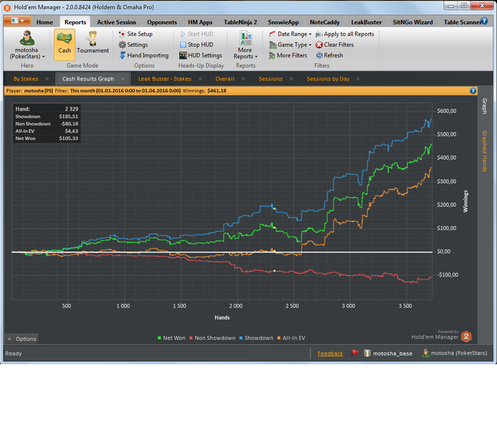
Task: Switch to the Home ribbon tab
Action: point(45,22)
